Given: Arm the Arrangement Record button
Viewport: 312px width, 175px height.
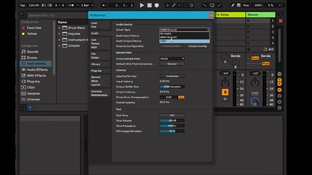Looking at the screenshot, I should click(157, 5).
